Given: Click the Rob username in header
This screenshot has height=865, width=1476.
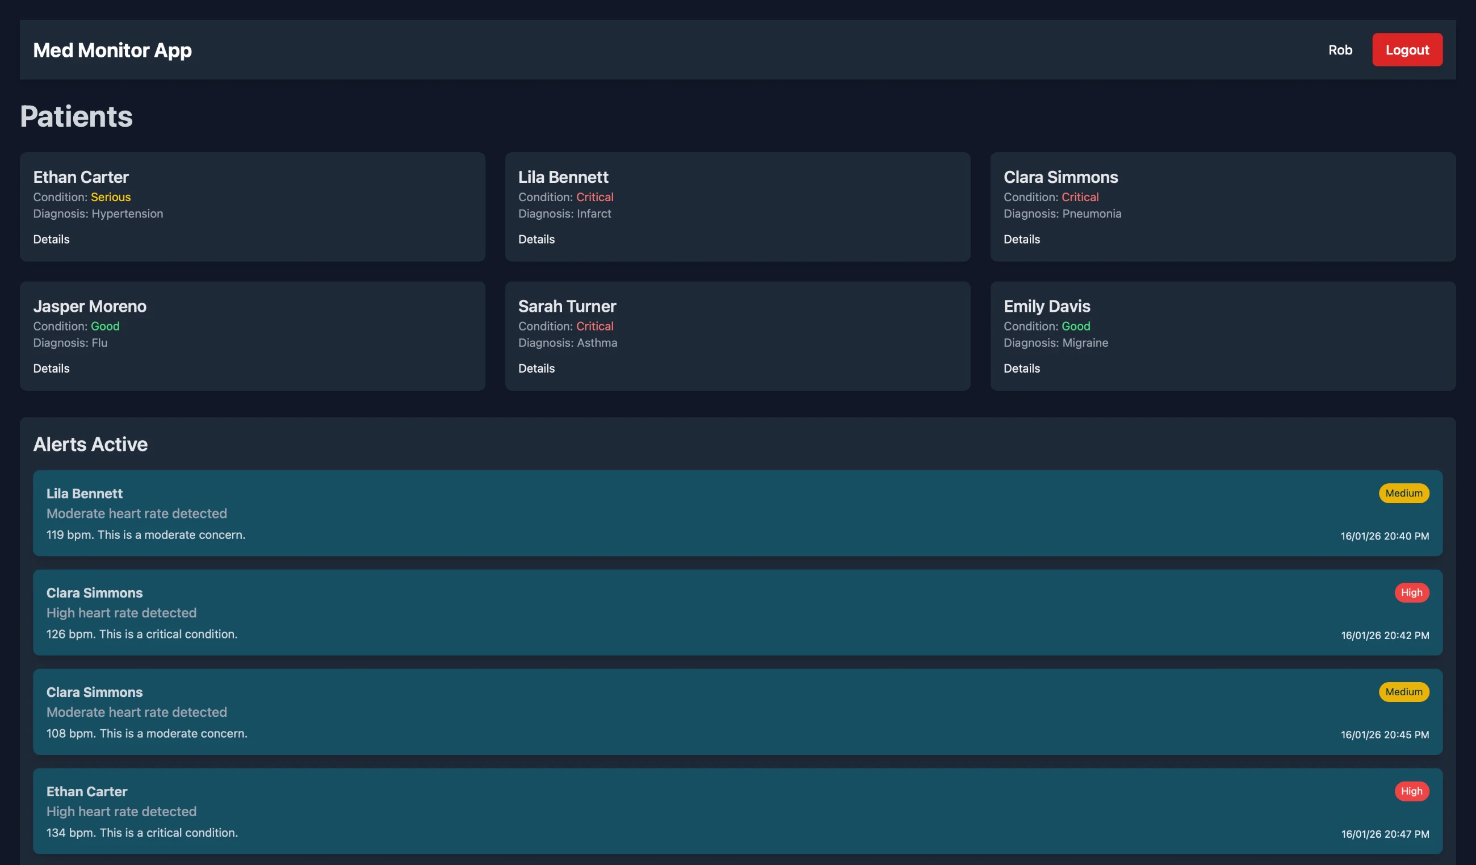Looking at the screenshot, I should pyautogui.click(x=1340, y=50).
